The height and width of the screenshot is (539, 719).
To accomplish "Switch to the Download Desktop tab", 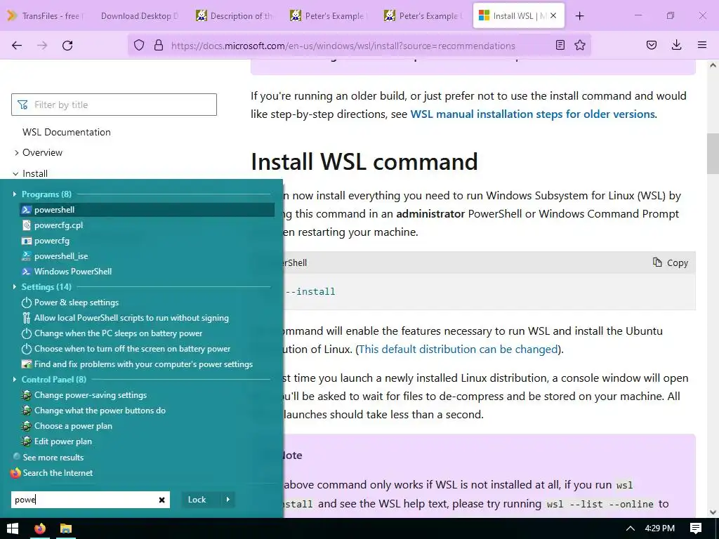I will 140,16.
